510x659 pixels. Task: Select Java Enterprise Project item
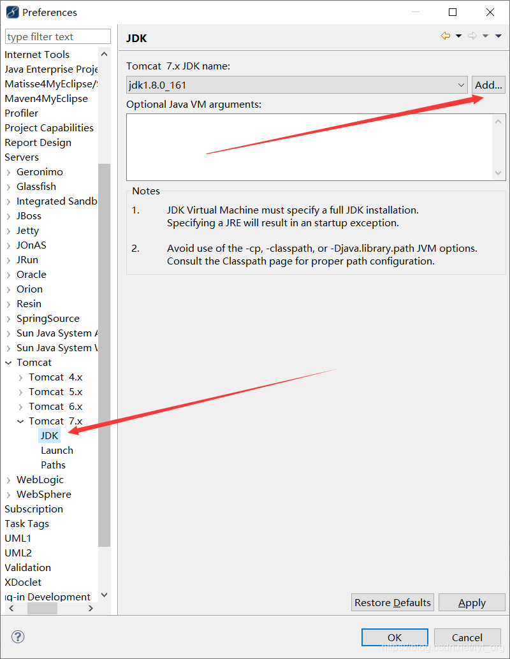click(51, 69)
